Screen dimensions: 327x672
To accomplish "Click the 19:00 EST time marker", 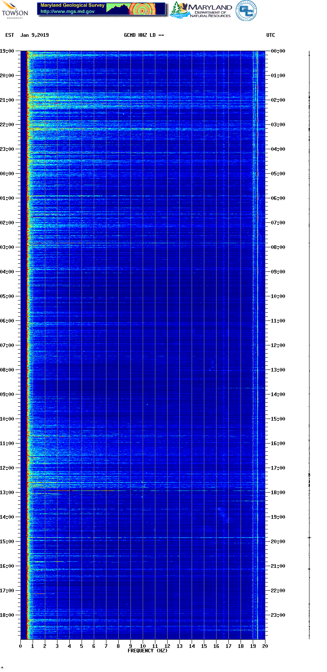I will click(x=7, y=51).
